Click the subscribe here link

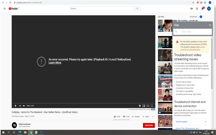(x=194, y=50)
